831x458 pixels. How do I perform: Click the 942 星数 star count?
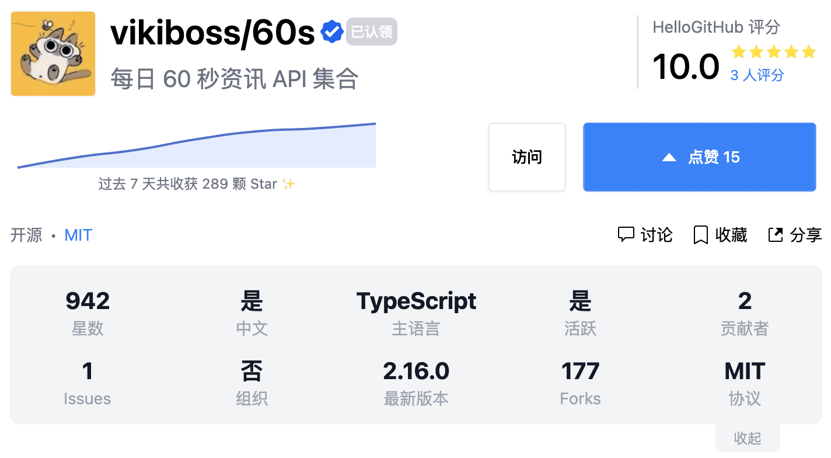[x=88, y=301]
